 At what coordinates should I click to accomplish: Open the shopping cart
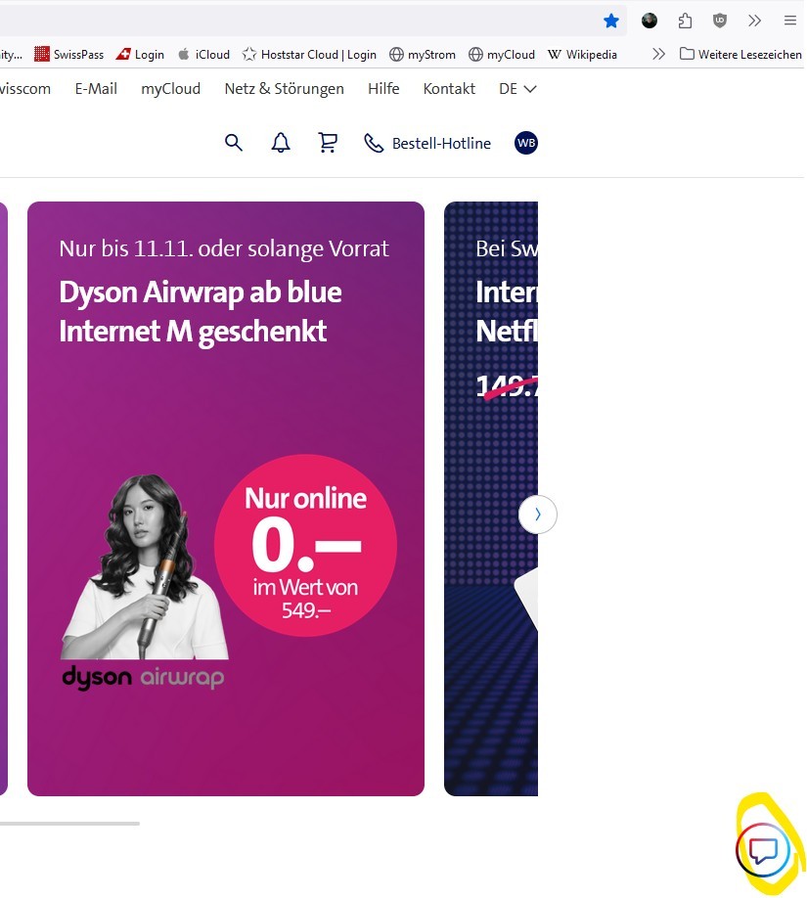click(328, 143)
